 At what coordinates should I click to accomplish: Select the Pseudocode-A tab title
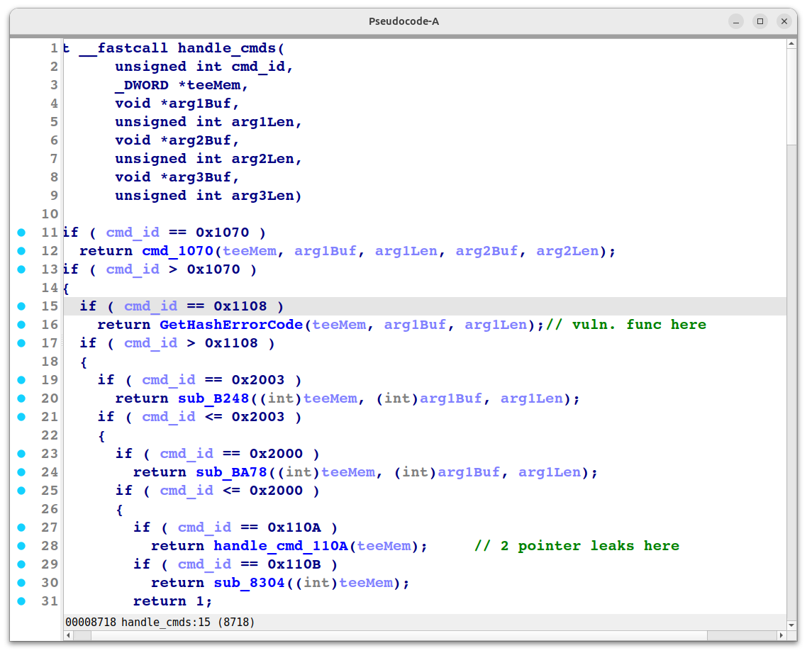pos(403,21)
